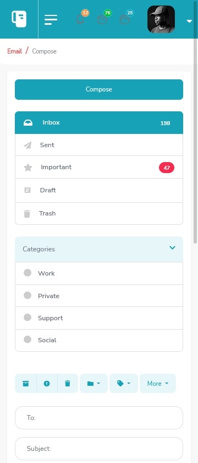Open the Inbox folder
198x463 pixels.
point(99,122)
